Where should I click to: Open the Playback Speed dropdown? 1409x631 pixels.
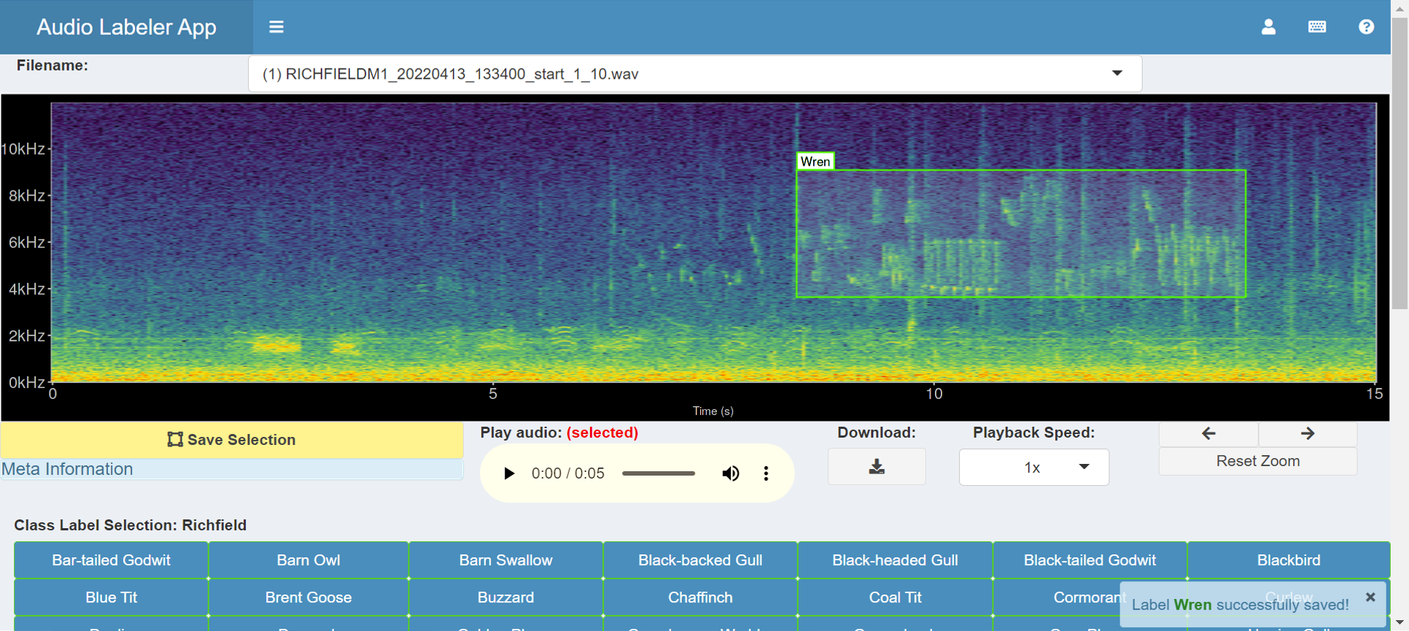point(1033,467)
